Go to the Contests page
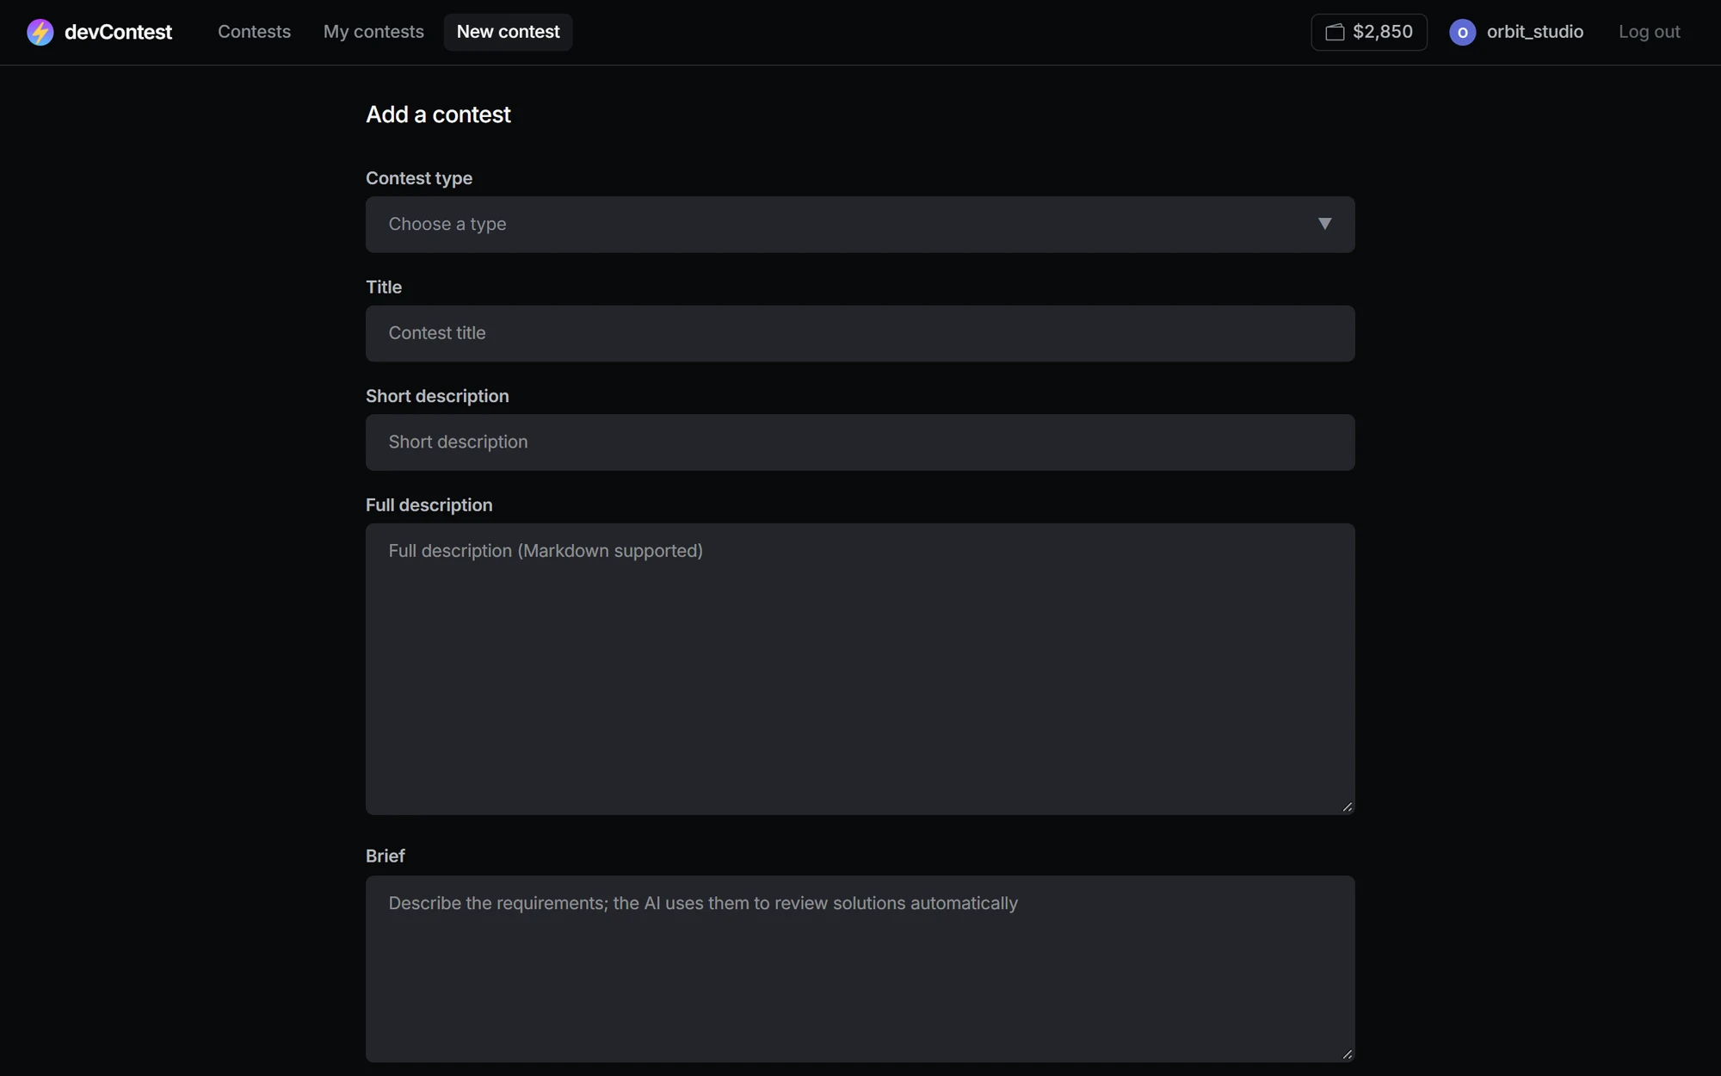 [x=254, y=32]
